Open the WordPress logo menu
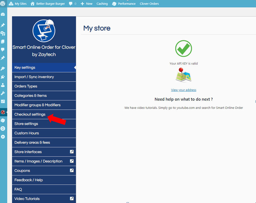The width and height of the screenshot is (256, 203). click(3, 4)
